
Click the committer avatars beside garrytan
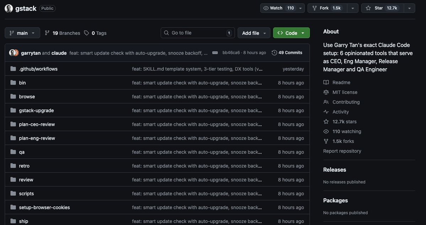[x=14, y=53]
